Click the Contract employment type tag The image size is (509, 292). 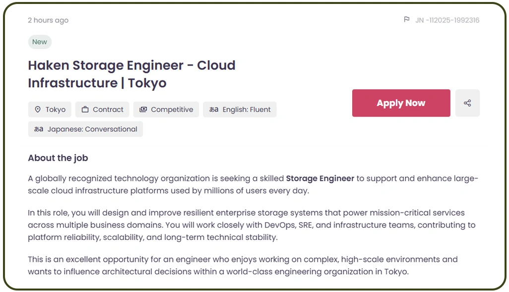coord(102,110)
